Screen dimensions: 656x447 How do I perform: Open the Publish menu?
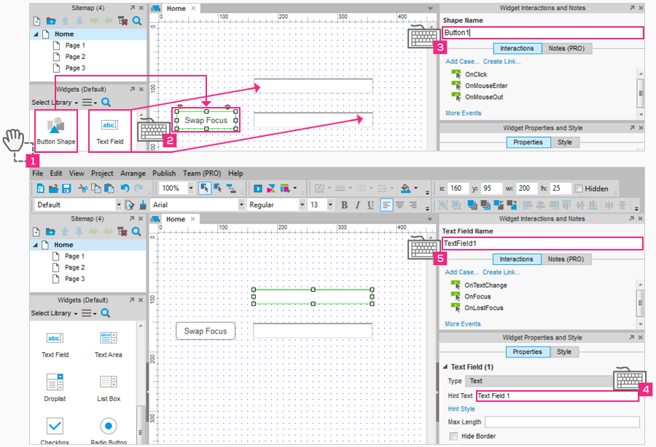(x=163, y=173)
